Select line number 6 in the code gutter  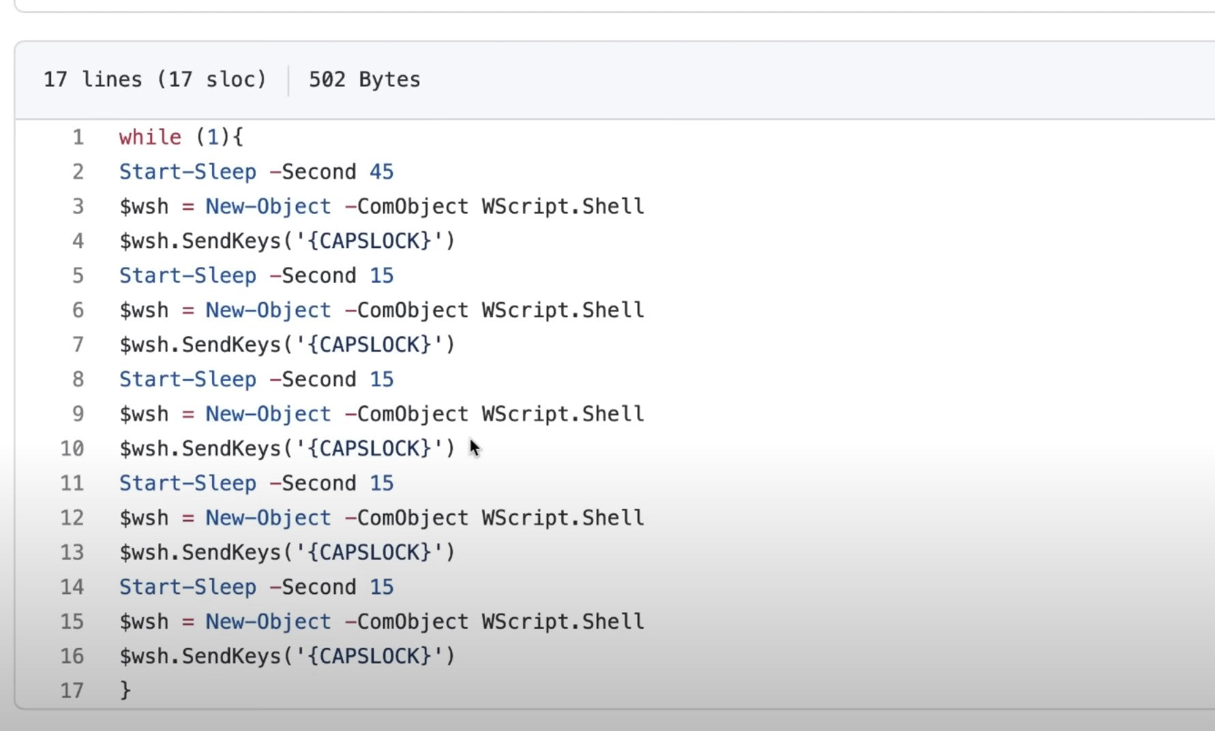tap(78, 310)
